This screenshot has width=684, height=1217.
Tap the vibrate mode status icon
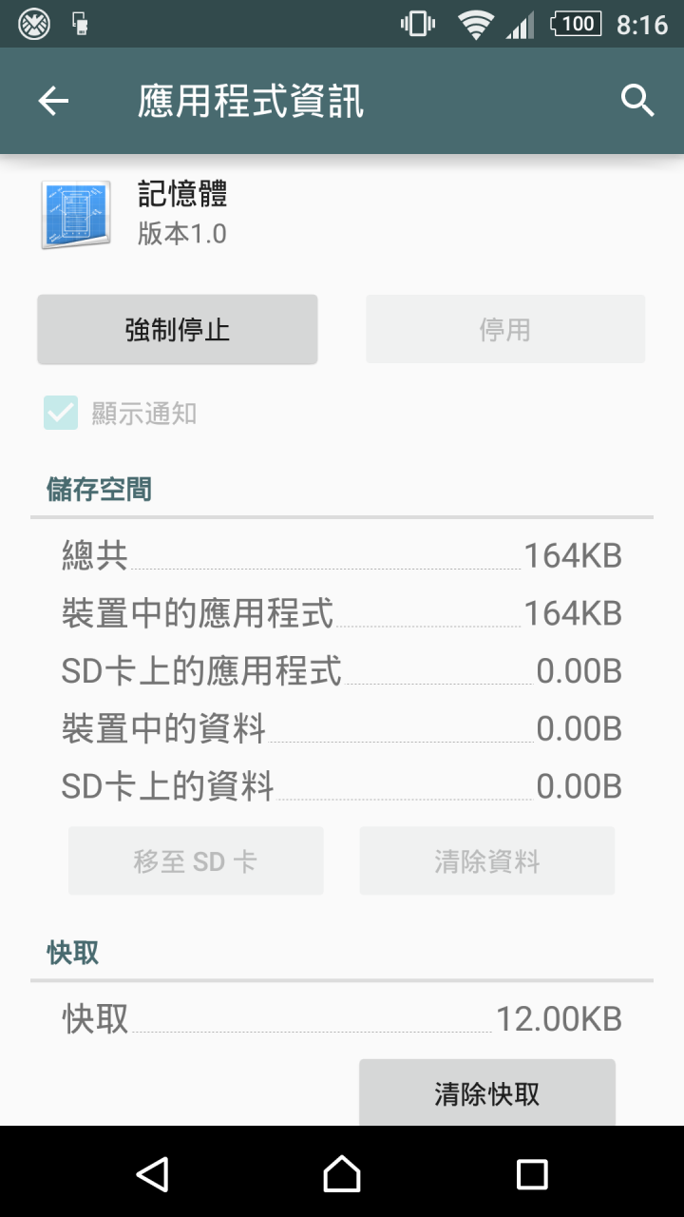pos(418,24)
